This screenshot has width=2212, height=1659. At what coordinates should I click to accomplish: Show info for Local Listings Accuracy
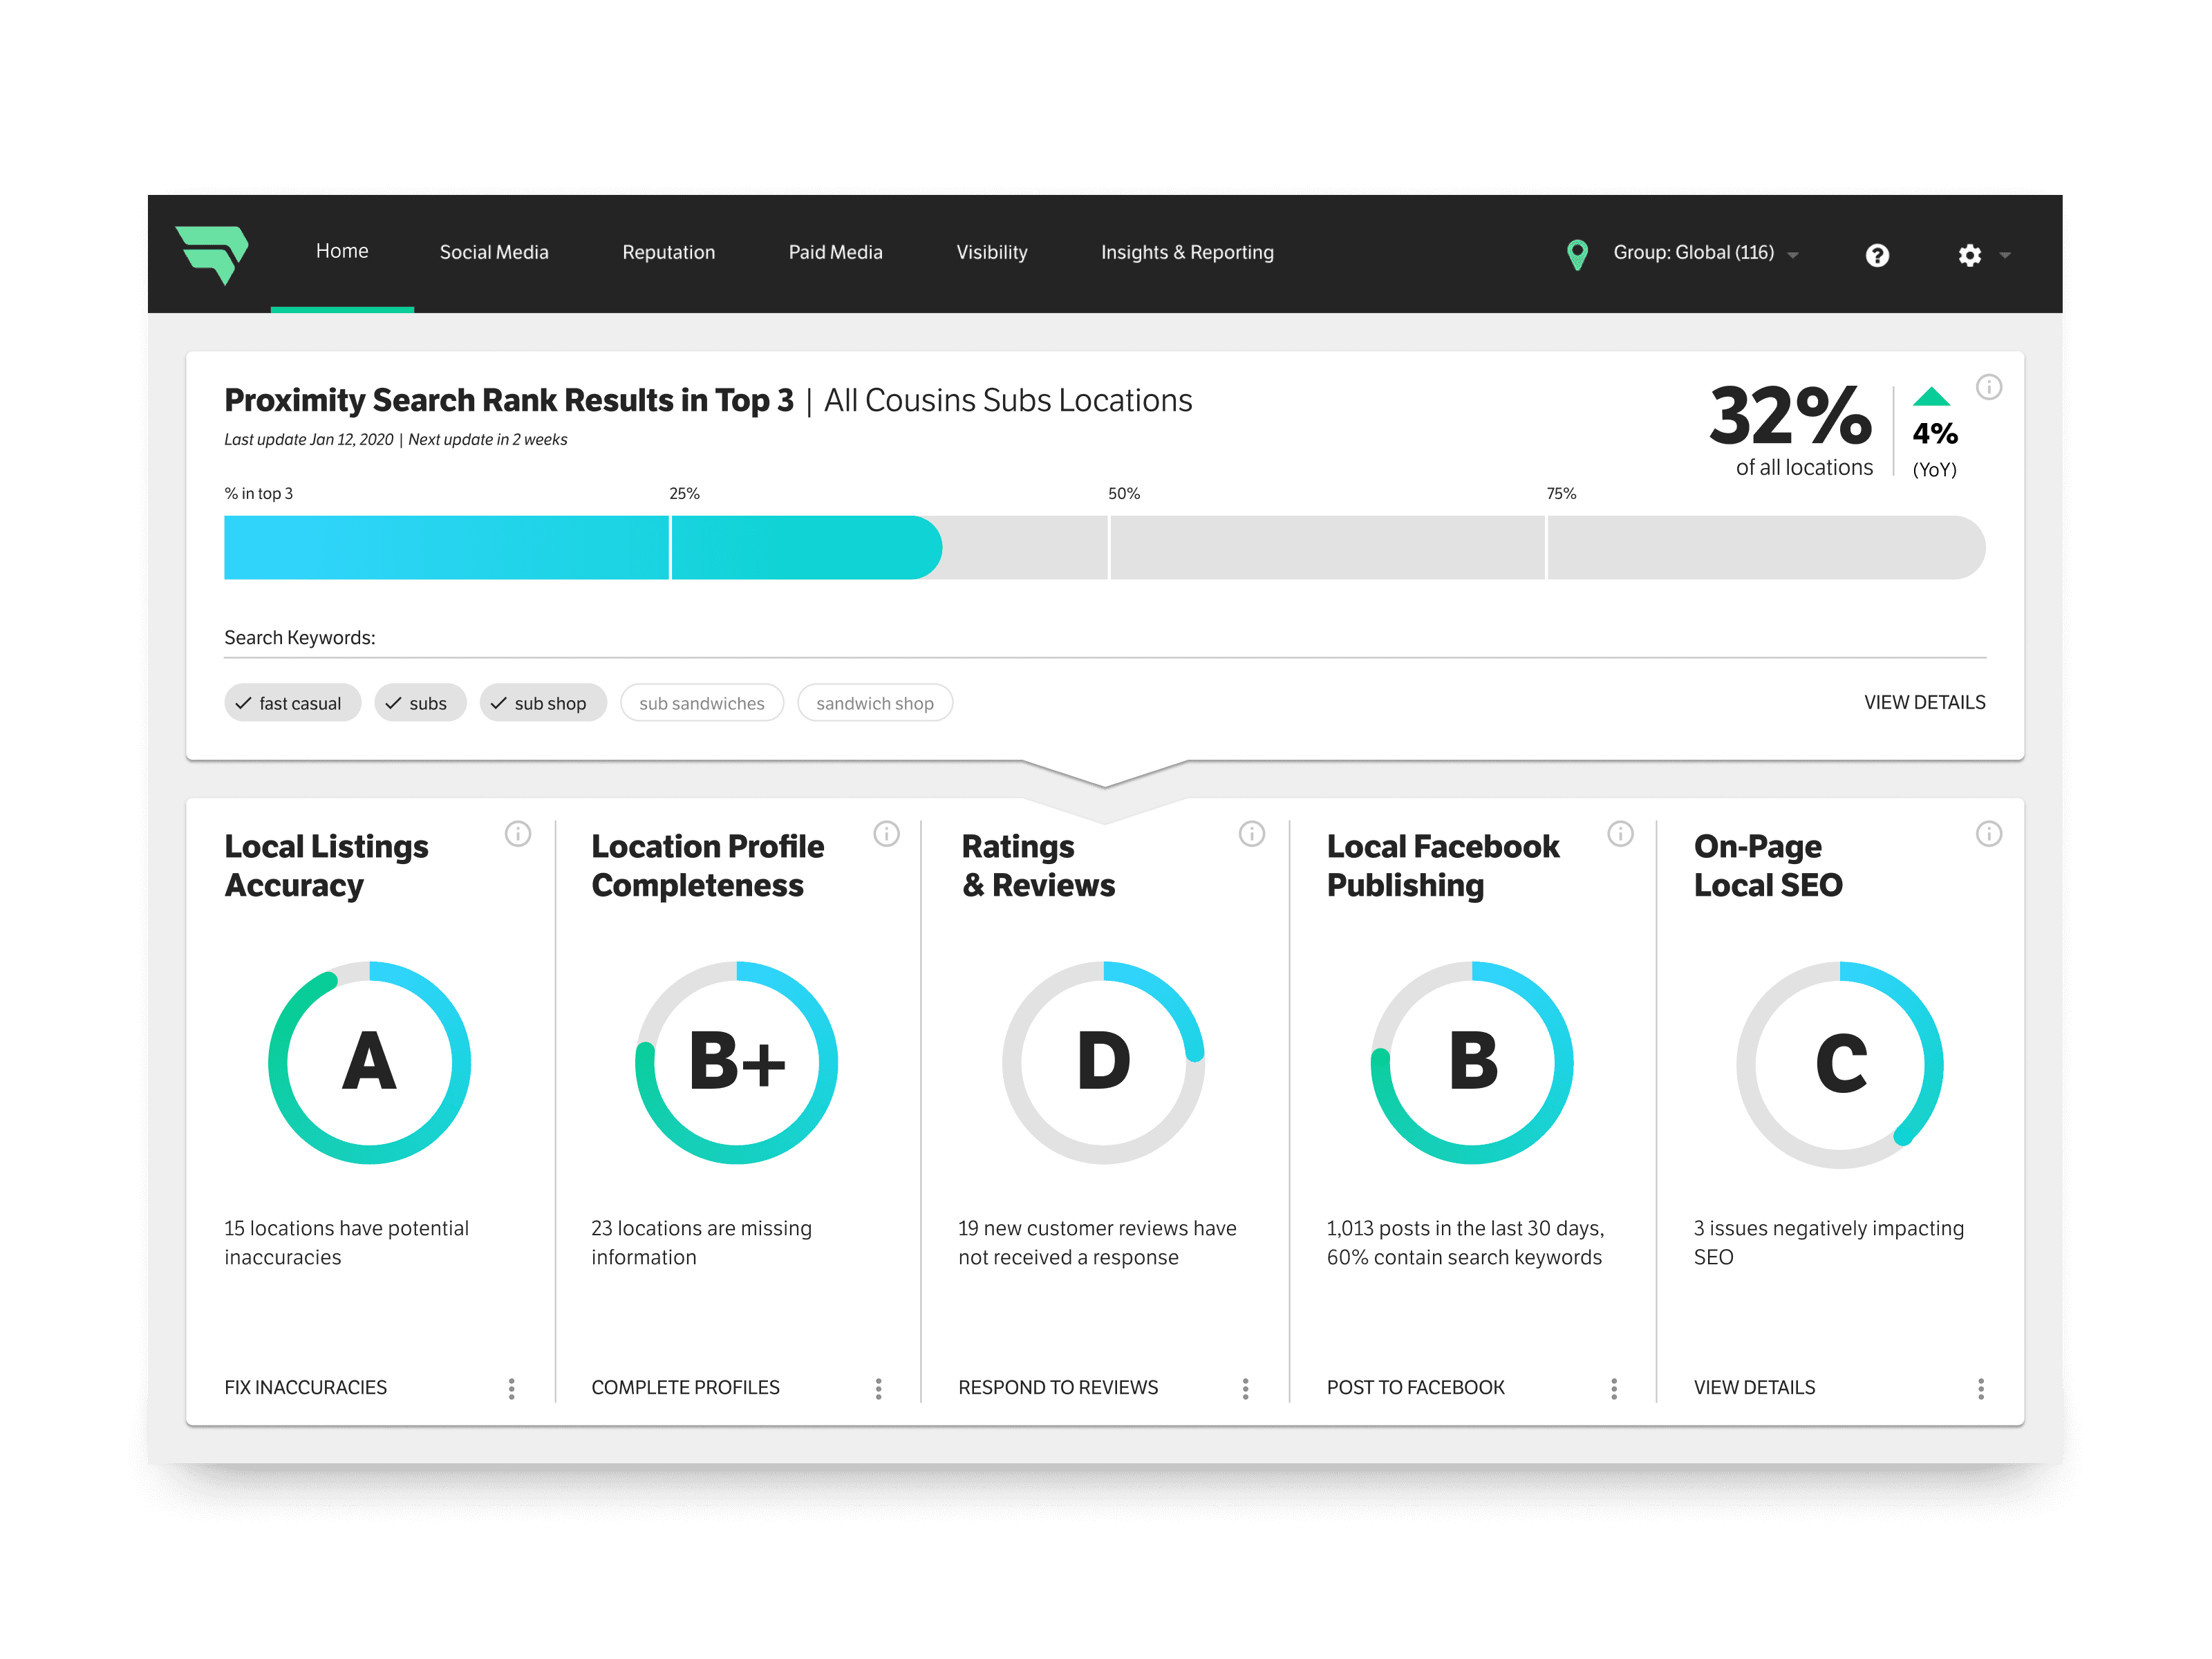pyautogui.click(x=518, y=833)
